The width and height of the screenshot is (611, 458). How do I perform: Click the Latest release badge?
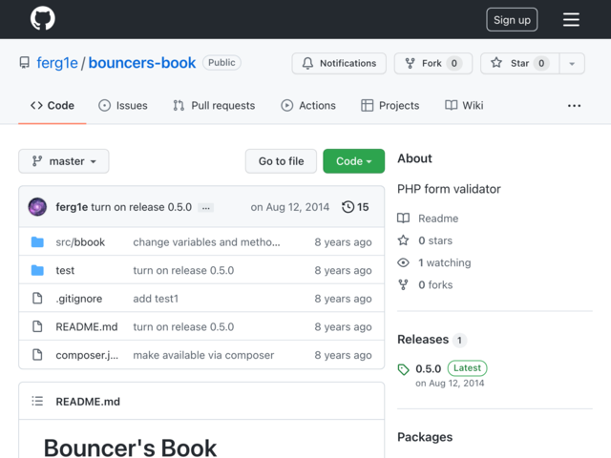pyautogui.click(x=467, y=368)
